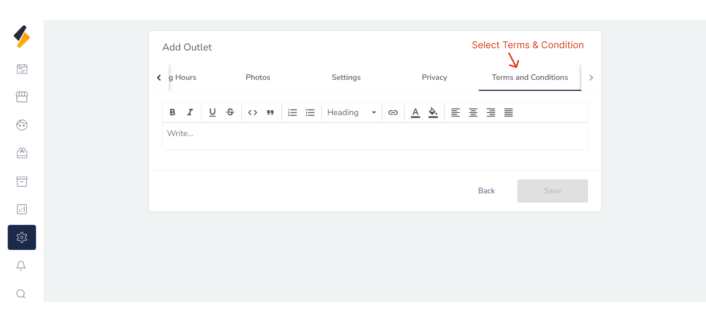Click the search magnifier icon

21,294
